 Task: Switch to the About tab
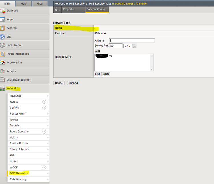(x=40, y=3)
